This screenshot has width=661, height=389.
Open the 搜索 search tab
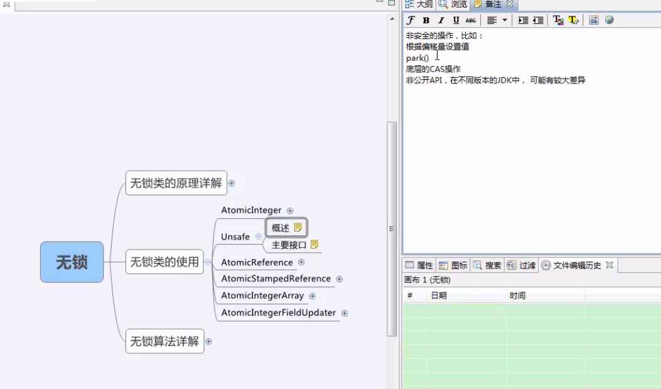(x=487, y=265)
